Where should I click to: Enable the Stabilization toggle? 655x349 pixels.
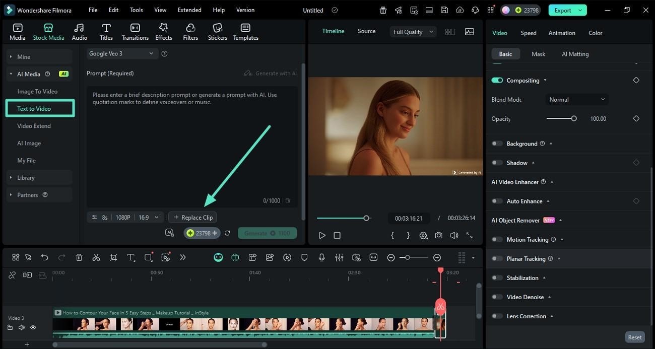tap(497, 278)
